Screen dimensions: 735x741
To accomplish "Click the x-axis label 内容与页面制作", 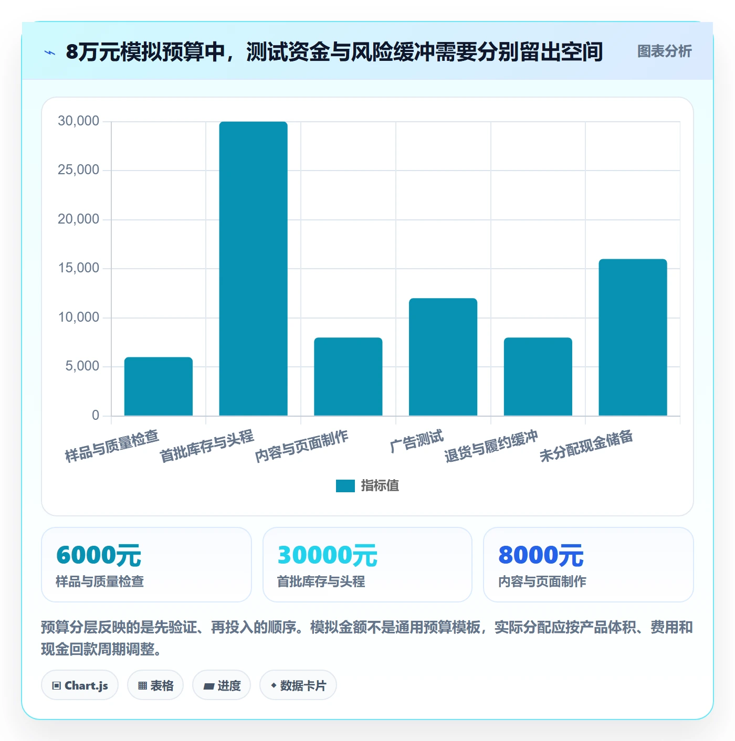I will (302, 446).
